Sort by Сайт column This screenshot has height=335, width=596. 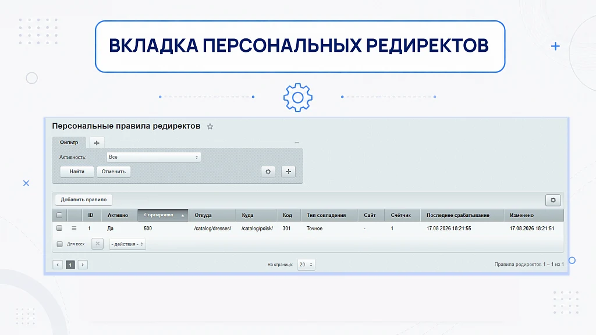pyautogui.click(x=371, y=215)
